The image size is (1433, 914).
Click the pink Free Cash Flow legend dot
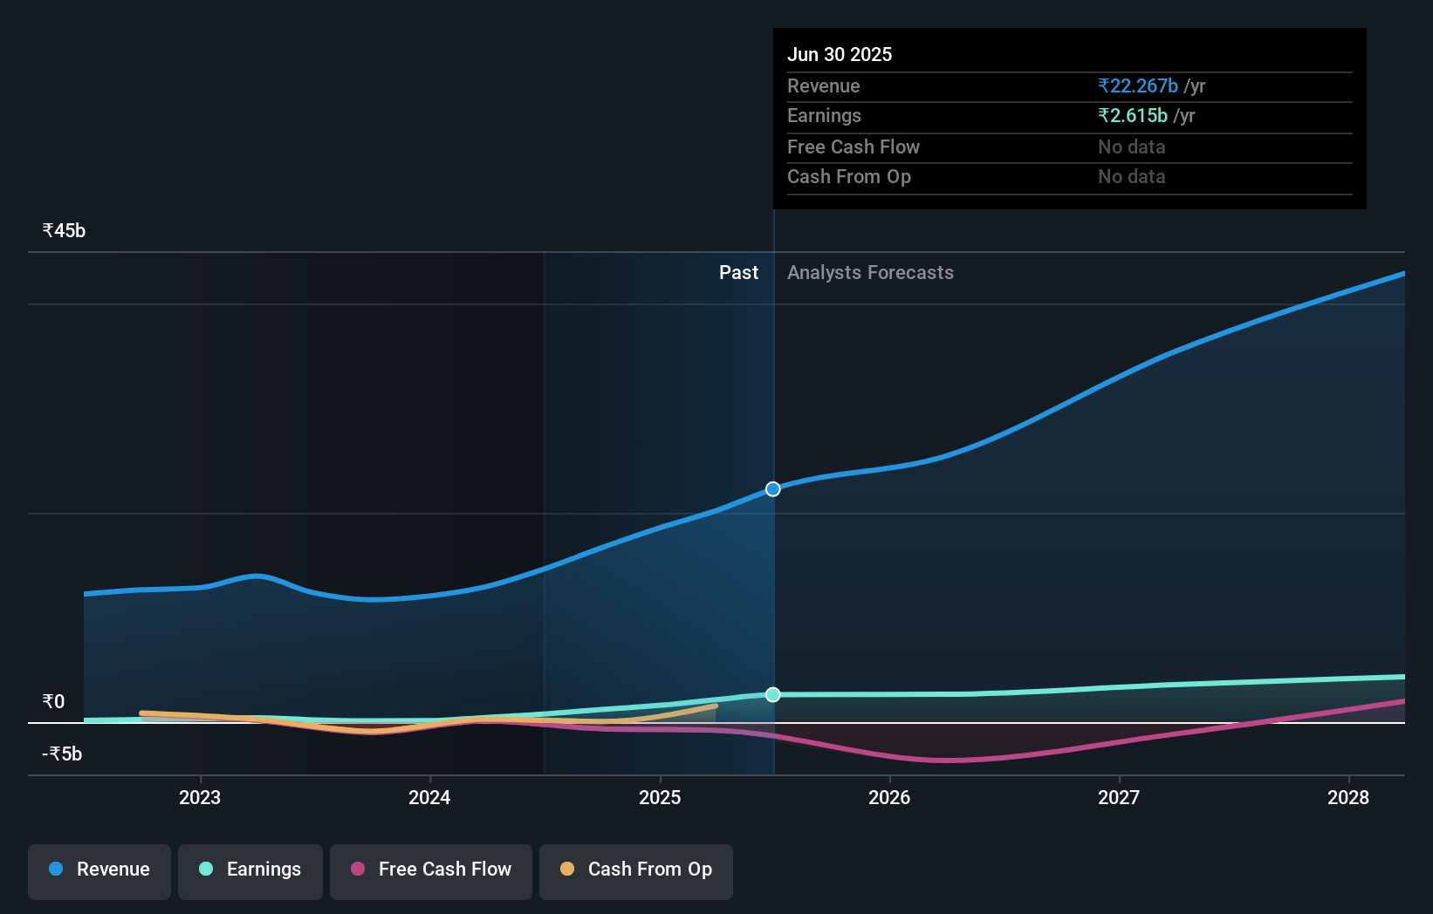[358, 869]
